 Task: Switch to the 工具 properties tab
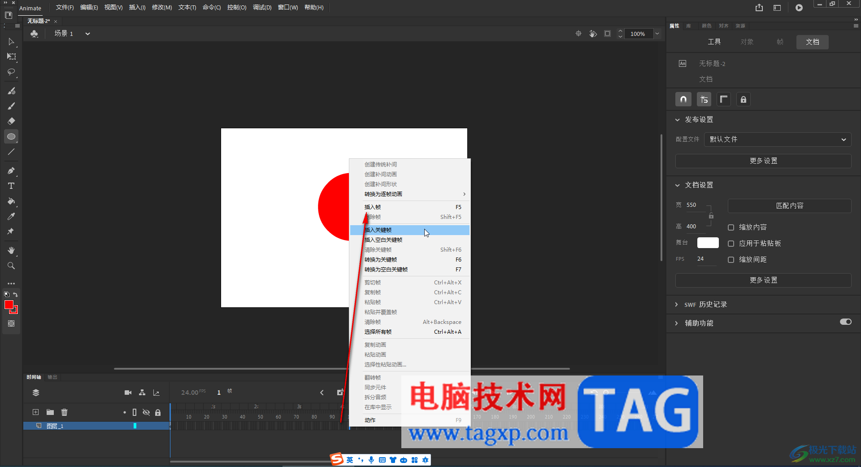(714, 42)
